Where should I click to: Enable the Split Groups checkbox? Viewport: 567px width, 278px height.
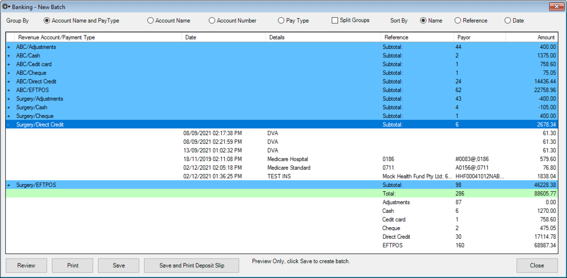[335, 20]
